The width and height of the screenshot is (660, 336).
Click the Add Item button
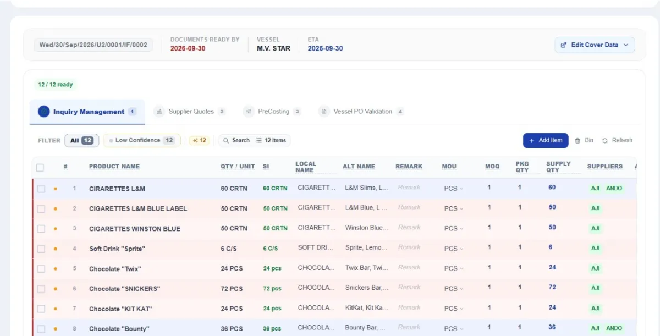(x=546, y=140)
